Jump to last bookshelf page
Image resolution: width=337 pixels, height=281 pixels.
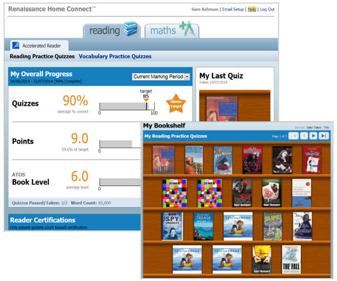point(324,136)
